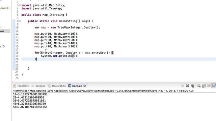Screen dimensions: 216x121
Task: Open the Javadoc tab
Action: click(x=40, y=86)
